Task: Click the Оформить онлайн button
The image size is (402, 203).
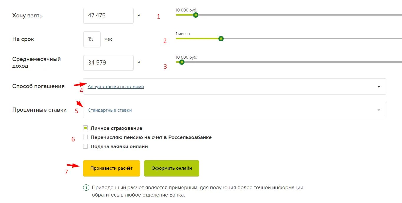Action: coord(172,168)
